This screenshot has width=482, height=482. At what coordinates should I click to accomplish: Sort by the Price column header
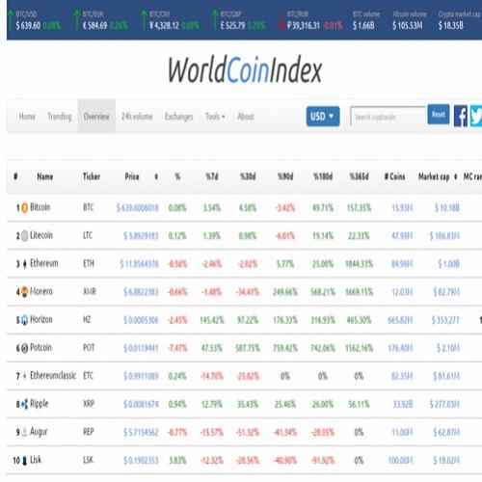pyautogui.click(x=132, y=176)
